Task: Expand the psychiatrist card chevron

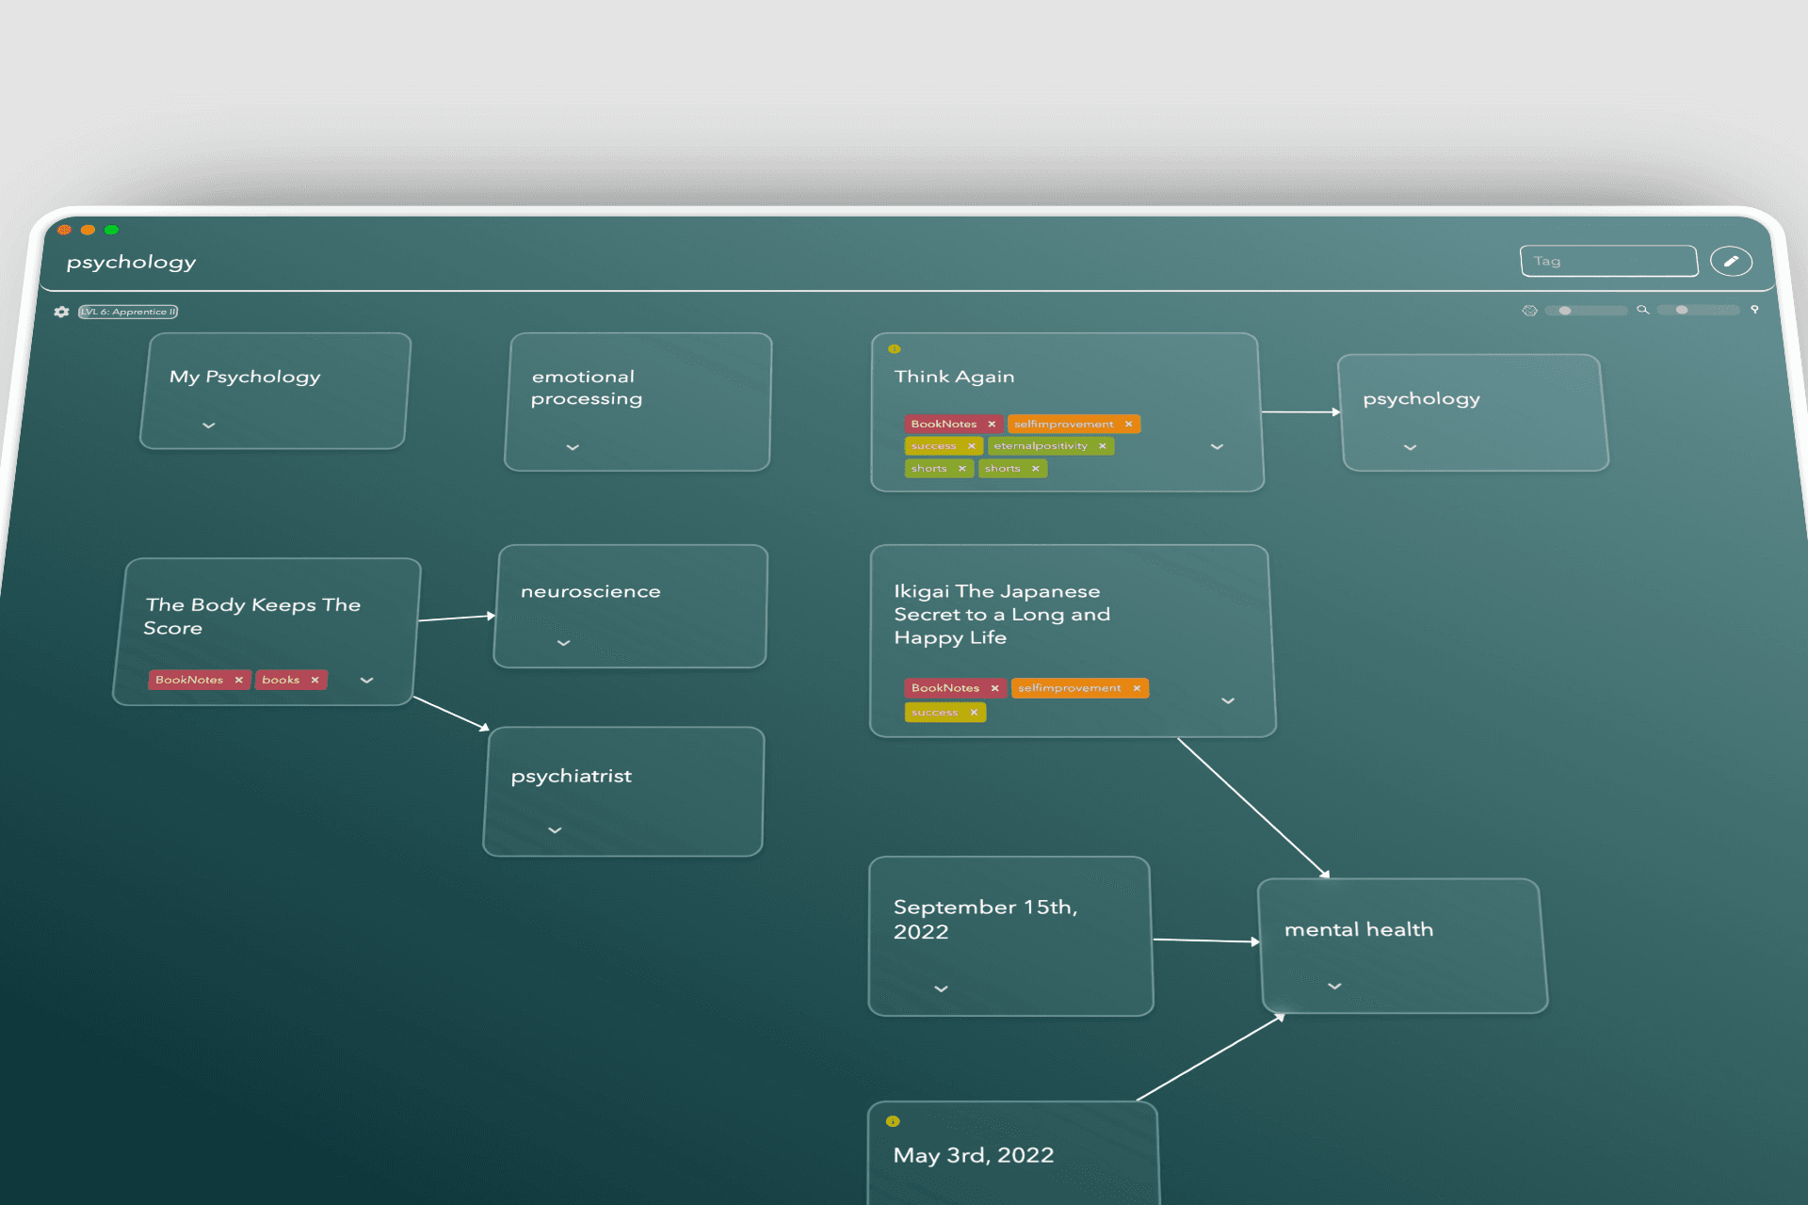Action: point(555,830)
